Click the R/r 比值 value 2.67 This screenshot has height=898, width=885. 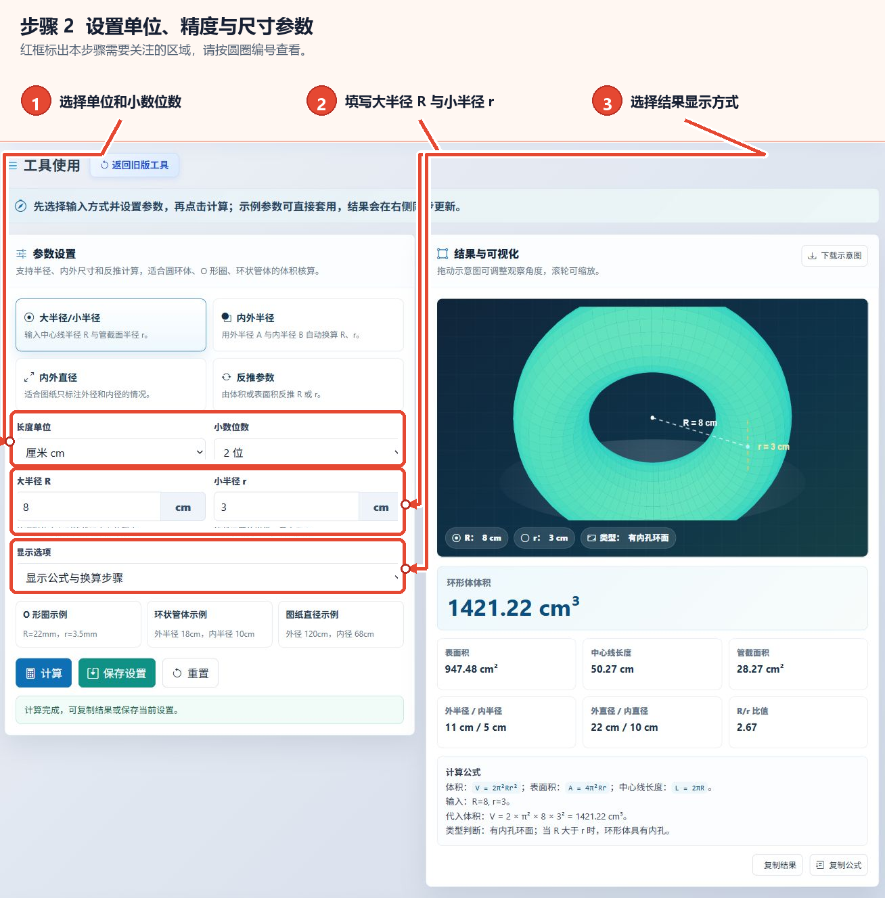(x=747, y=727)
